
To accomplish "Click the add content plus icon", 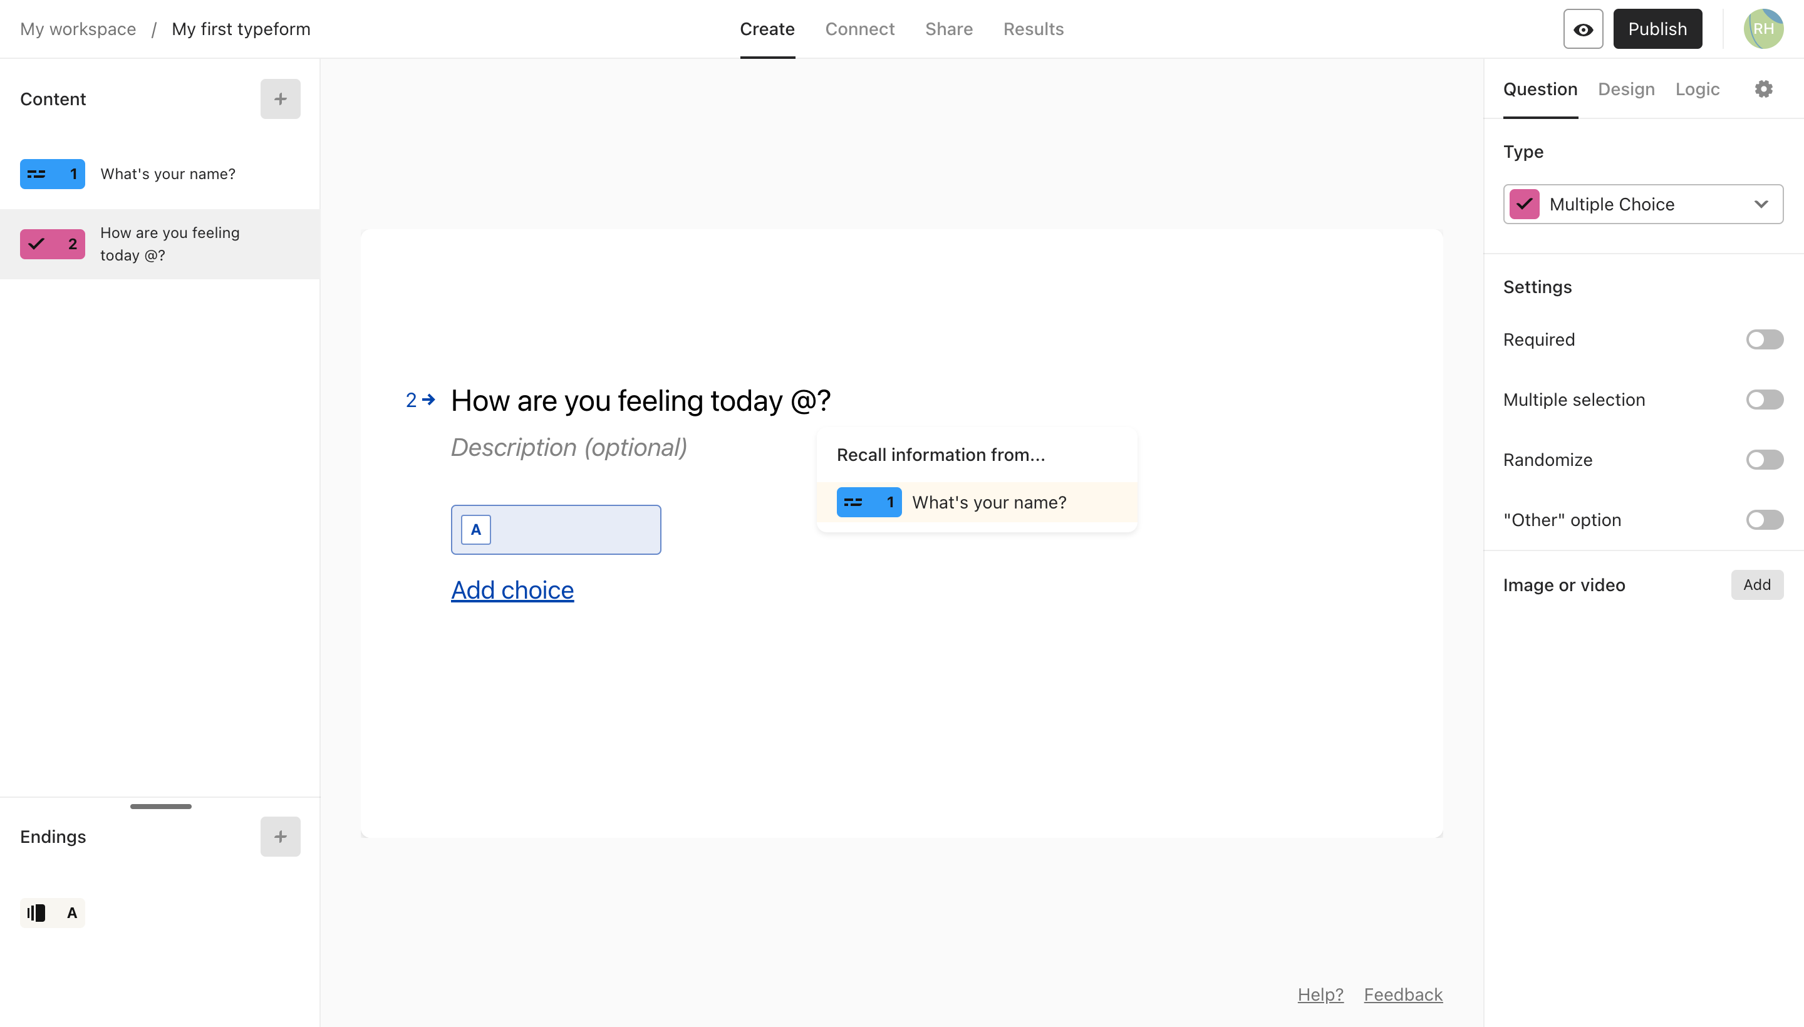I will pyautogui.click(x=279, y=99).
